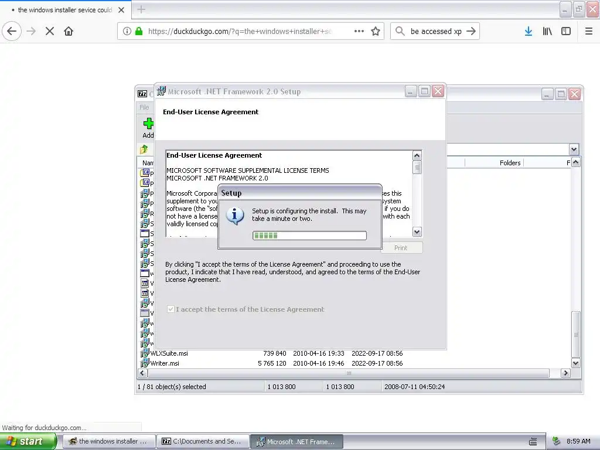The image size is (600, 450).
Task: Click the Print button in .NET Setup
Action: point(401,248)
